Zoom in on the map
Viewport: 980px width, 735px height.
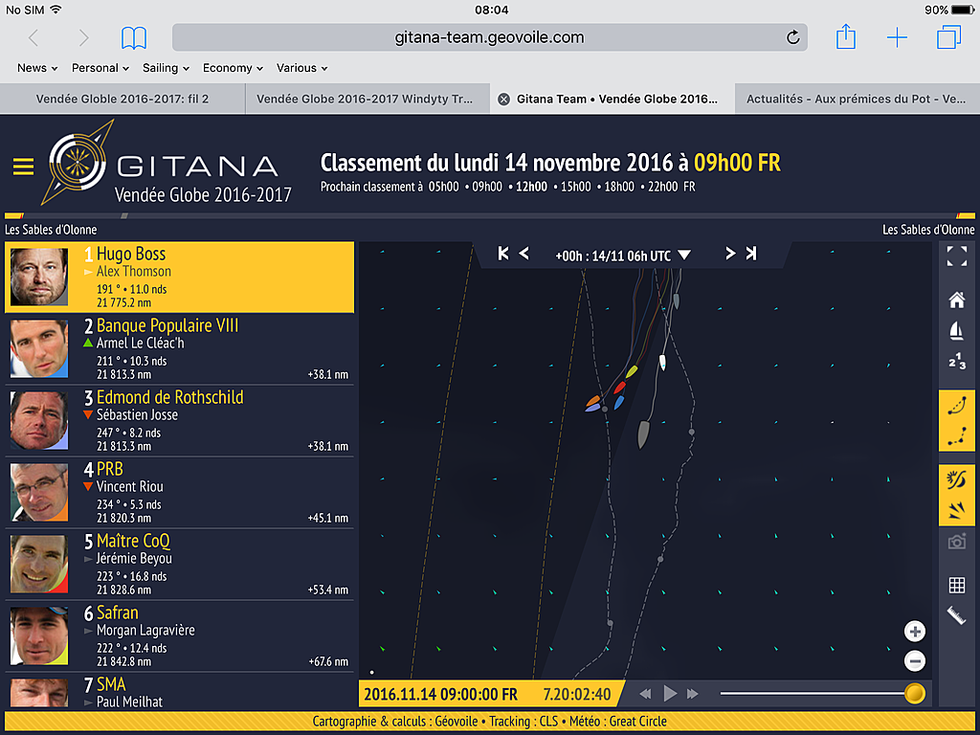[x=914, y=632]
